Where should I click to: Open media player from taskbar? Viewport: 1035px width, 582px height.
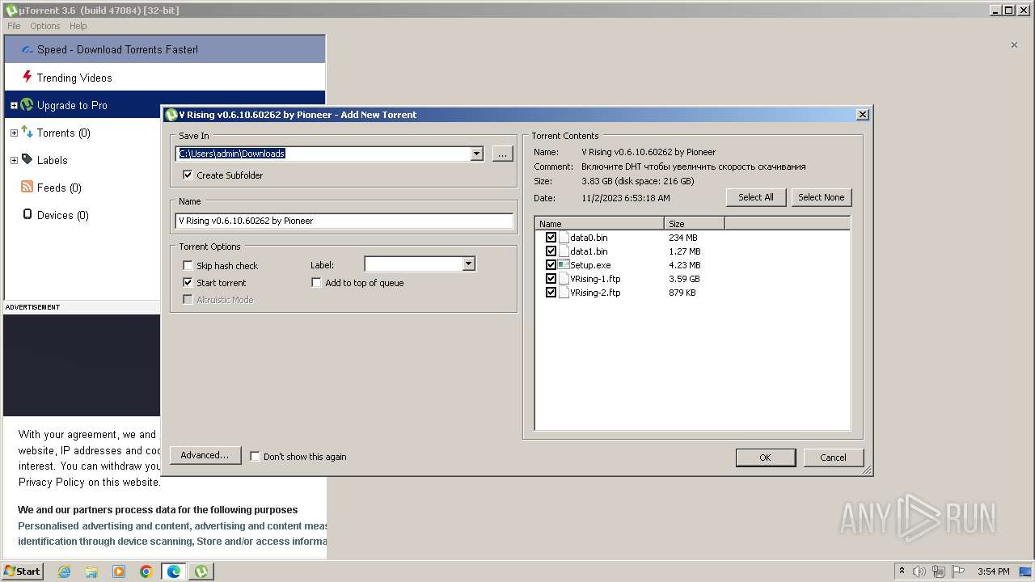pos(119,571)
